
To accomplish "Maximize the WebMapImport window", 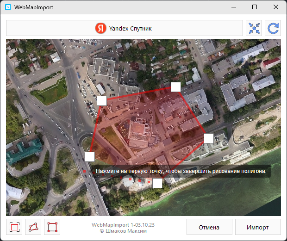I will pos(254,7).
